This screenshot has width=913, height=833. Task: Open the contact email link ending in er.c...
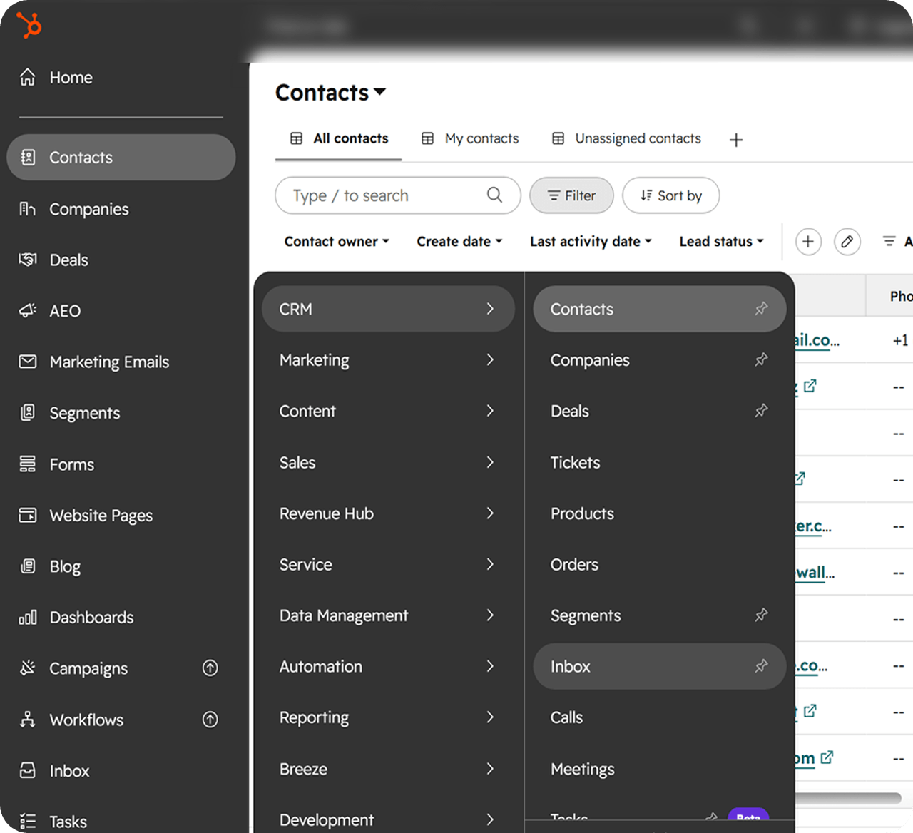pyautogui.click(x=813, y=526)
